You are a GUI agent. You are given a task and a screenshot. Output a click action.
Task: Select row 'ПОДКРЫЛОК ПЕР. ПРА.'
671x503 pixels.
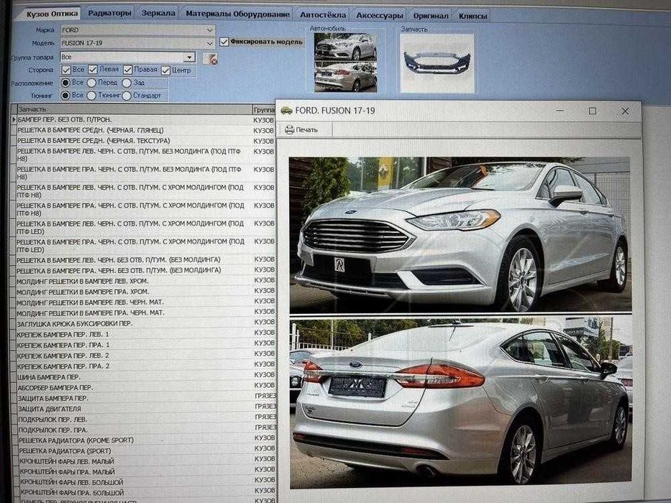pos(145,430)
